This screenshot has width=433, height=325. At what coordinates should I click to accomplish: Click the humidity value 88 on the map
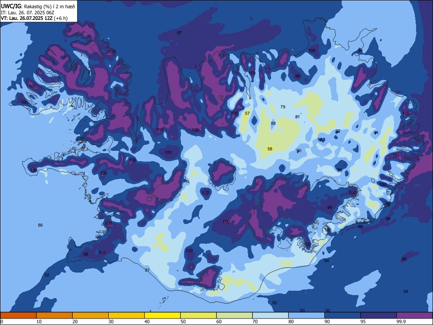(273, 123)
